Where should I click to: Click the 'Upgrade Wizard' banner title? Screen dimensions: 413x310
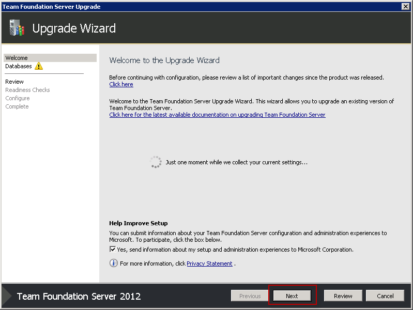(74, 28)
